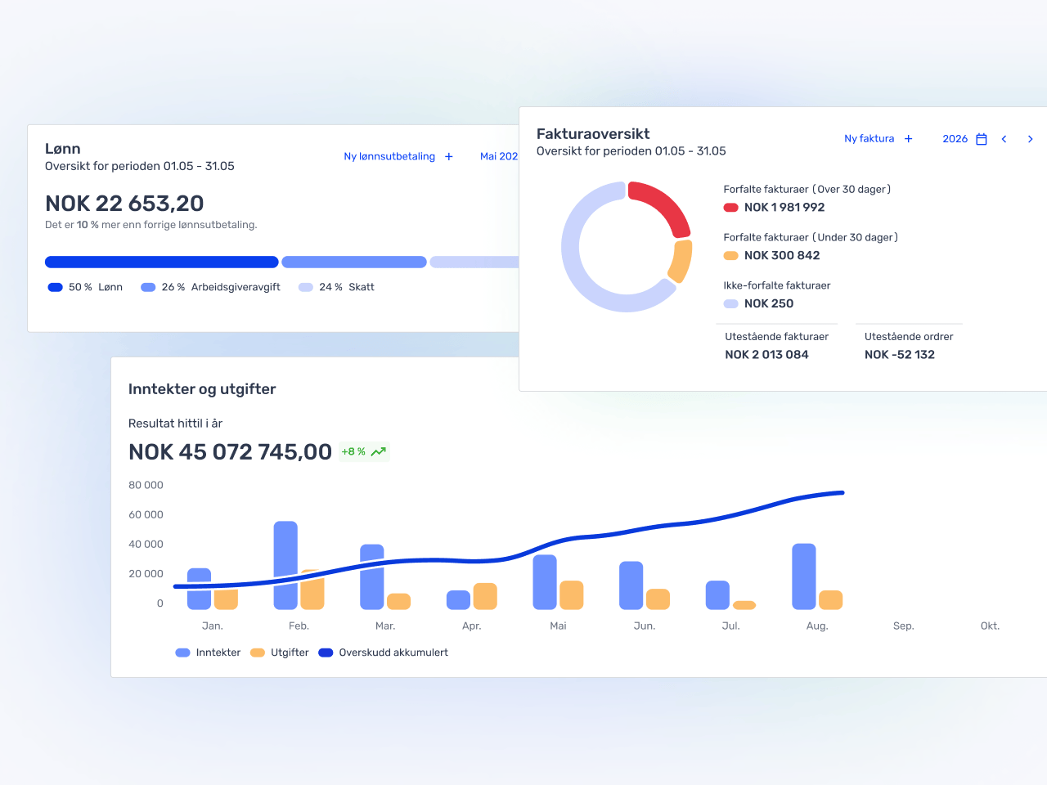Image resolution: width=1047 pixels, height=785 pixels.
Task: Click the plus icon beside Ny lønnsutbetaling
Action: click(x=448, y=157)
